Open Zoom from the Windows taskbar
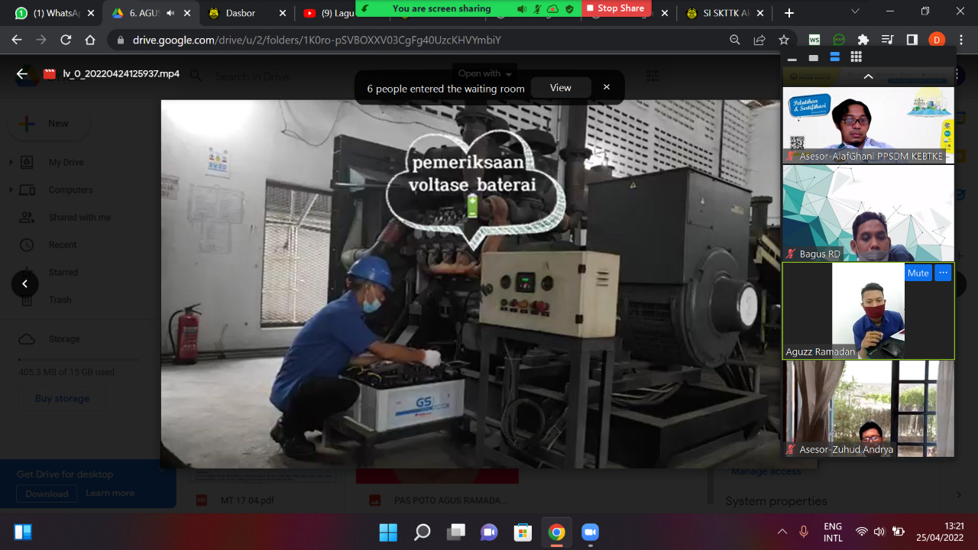This screenshot has width=978, height=550. tap(589, 532)
